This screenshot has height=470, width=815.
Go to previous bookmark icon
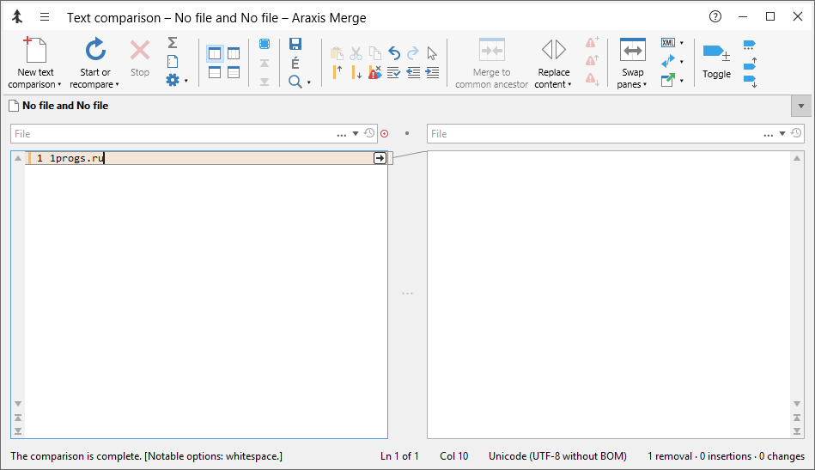(750, 64)
